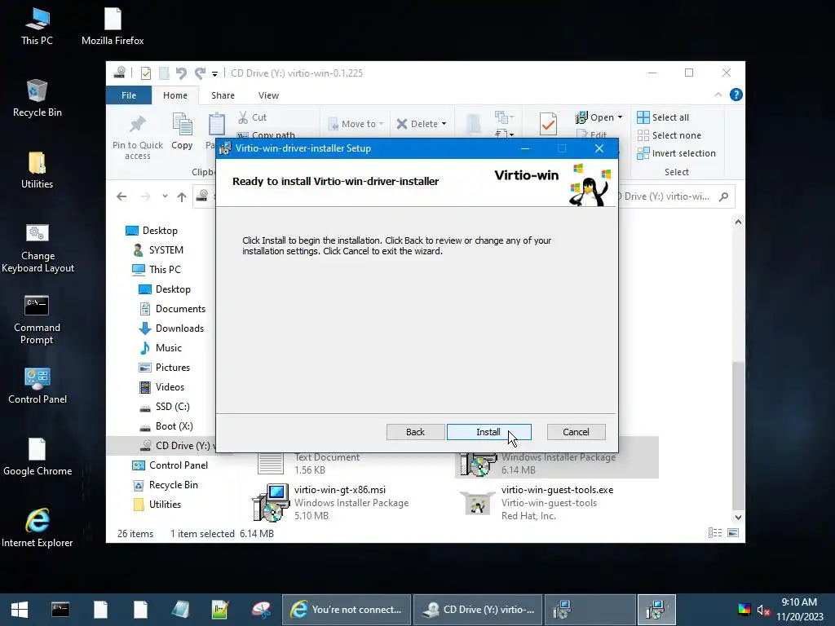Select Recycle Bin in navigation tree
This screenshot has width=835, height=626.
point(165,485)
